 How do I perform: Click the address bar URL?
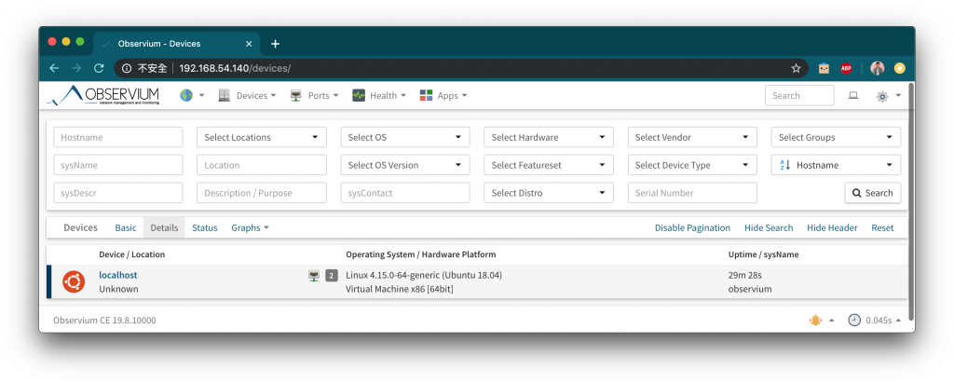pyautogui.click(x=235, y=68)
